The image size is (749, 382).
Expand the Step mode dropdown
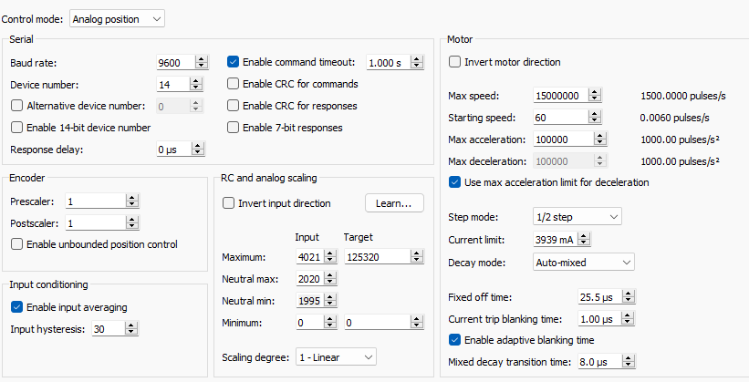[x=577, y=217]
